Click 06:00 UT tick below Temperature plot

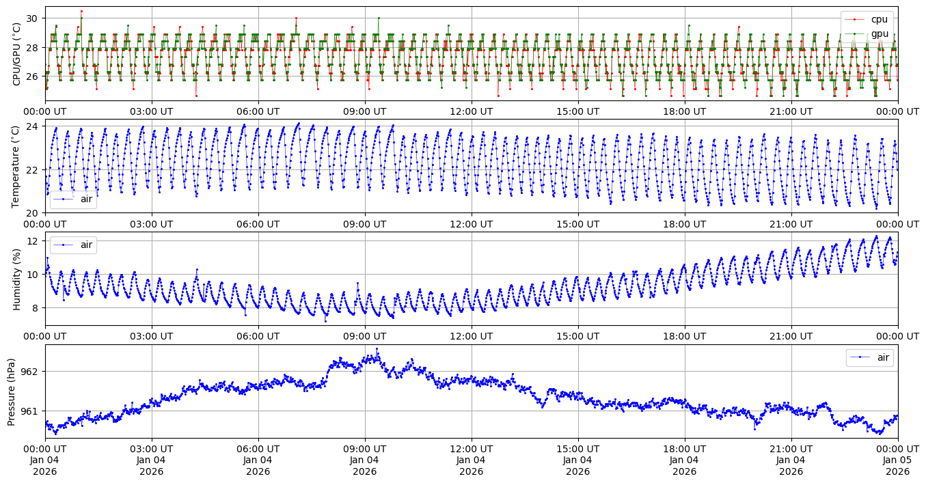tap(258, 223)
